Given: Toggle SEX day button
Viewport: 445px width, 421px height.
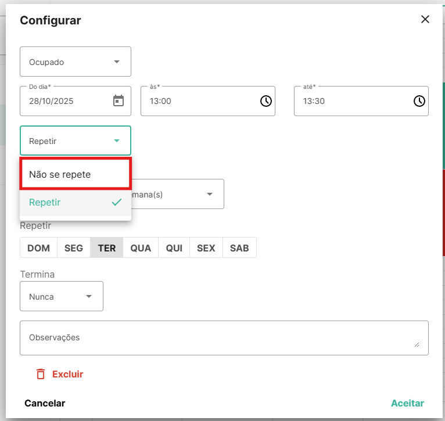Looking at the screenshot, I should [206, 248].
